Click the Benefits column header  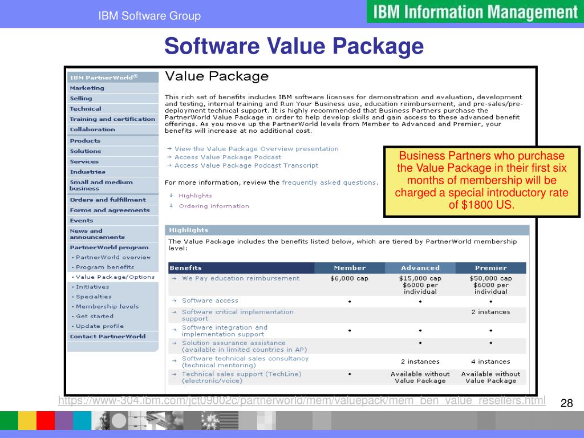click(241, 268)
